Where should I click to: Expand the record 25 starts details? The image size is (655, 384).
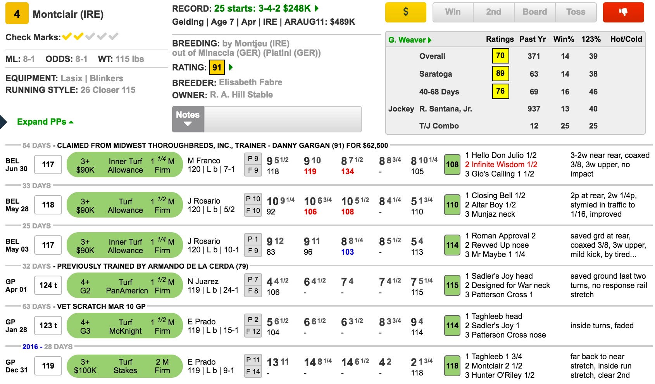[317, 8]
